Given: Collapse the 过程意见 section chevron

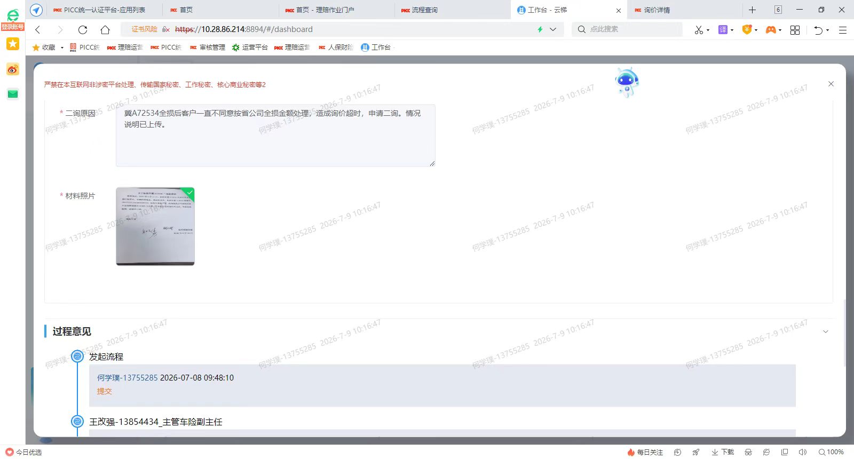Looking at the screenshot, I should pyautogui.click(x=825, y=331).
